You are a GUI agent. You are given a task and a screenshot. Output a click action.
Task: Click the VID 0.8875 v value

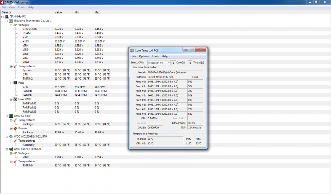[x=155, y=118]
